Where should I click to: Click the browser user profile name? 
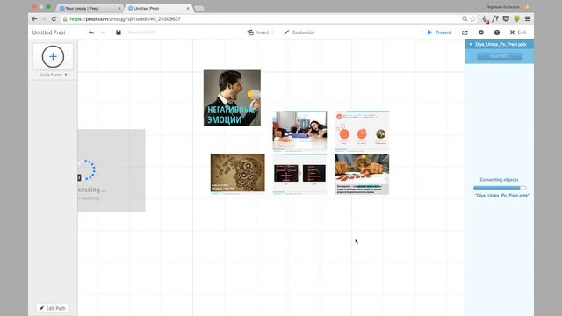[502, 7]
